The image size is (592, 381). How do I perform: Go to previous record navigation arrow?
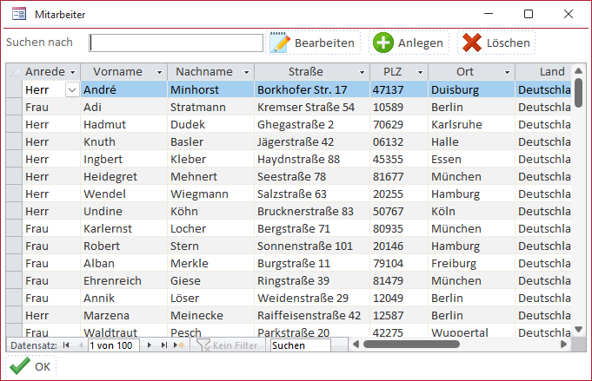[81, 345]
